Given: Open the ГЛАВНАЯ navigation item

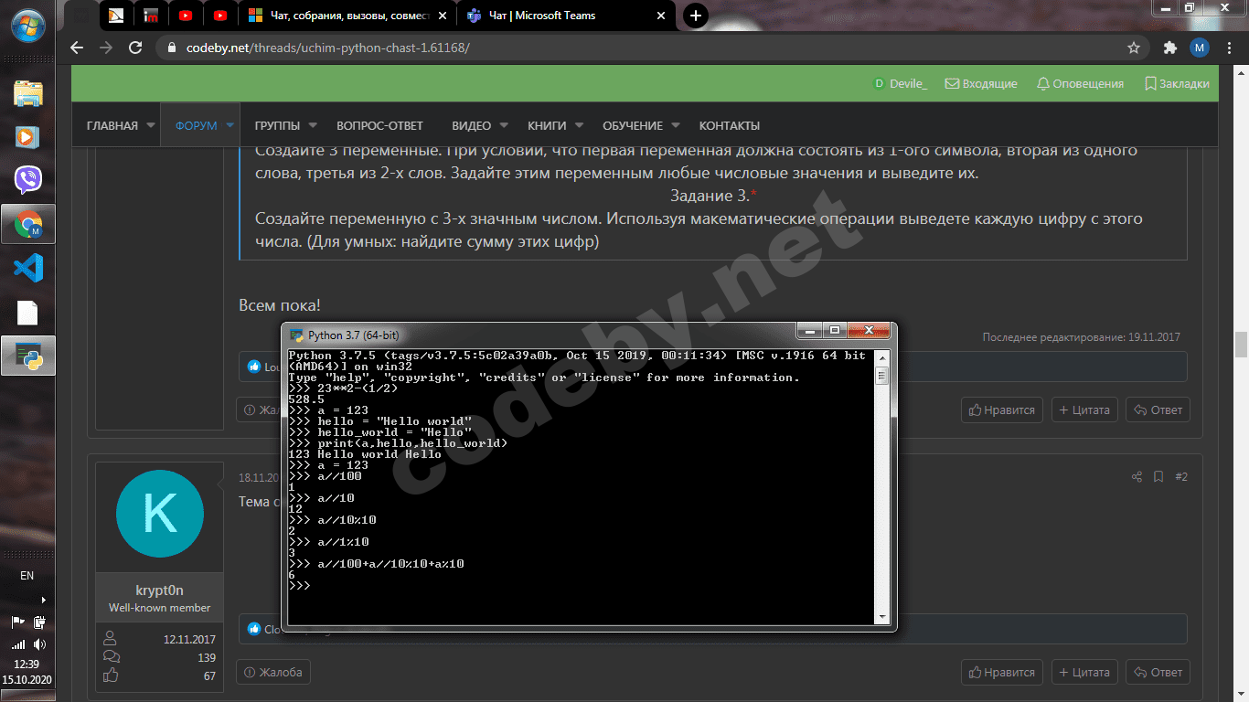Looking at the screenshot, I should click(x=112, y=125).
